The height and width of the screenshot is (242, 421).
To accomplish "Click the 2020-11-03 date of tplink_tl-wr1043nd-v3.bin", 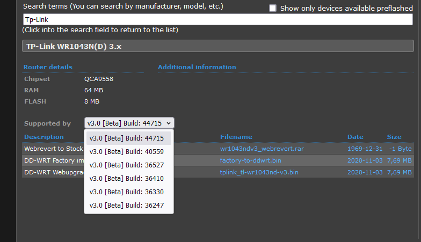I will tap(365, 172).
